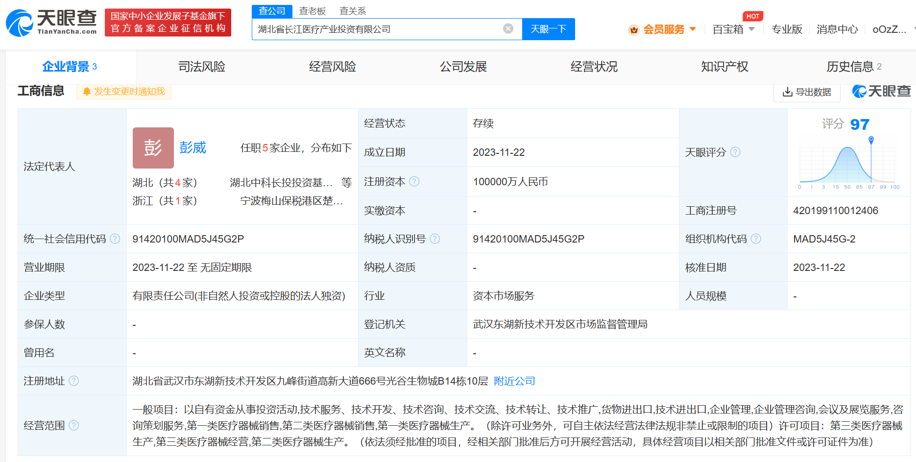
Task: Click help icon next to 统一社会信用代码
Action: [115, 239]
